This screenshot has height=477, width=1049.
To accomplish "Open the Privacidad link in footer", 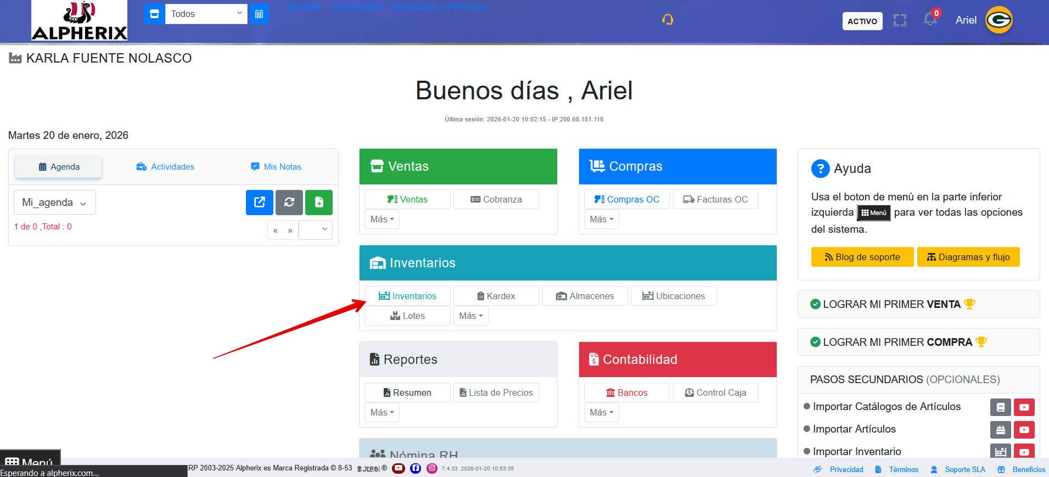I will 846,469.
